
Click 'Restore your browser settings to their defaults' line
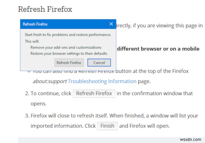pos(69,53)
